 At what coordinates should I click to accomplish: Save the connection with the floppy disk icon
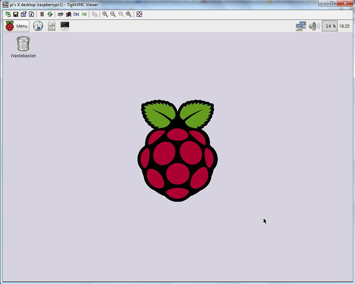pos(16,14)
